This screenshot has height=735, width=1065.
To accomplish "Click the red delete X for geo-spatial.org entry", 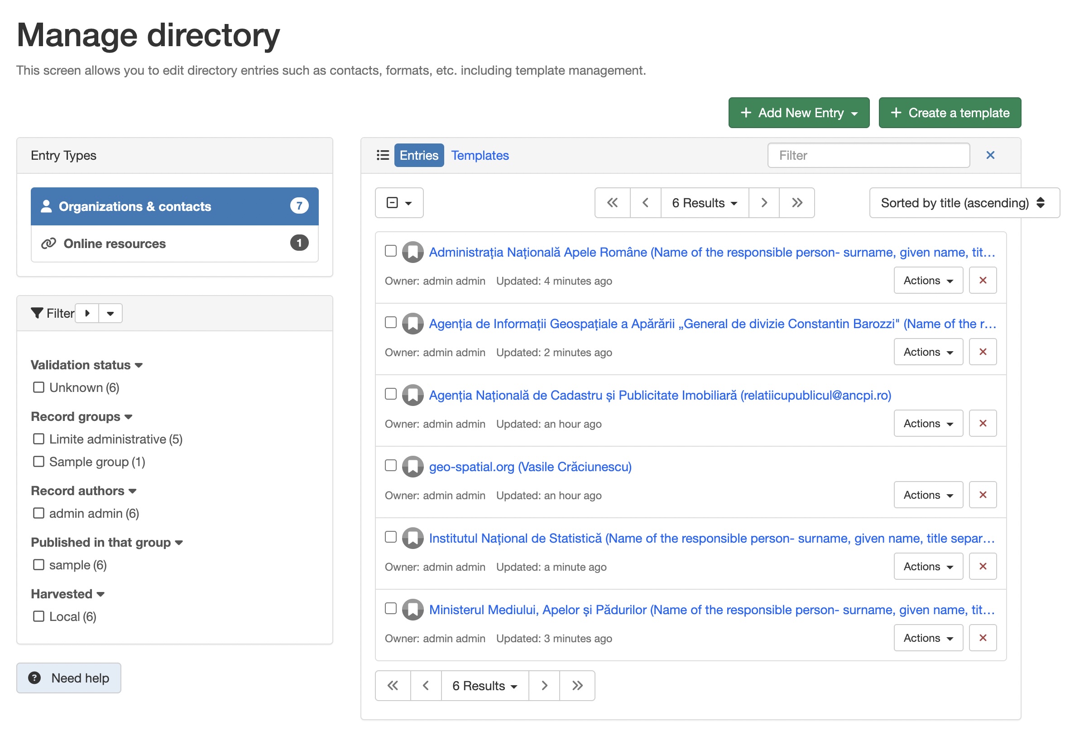I will 982,495.
